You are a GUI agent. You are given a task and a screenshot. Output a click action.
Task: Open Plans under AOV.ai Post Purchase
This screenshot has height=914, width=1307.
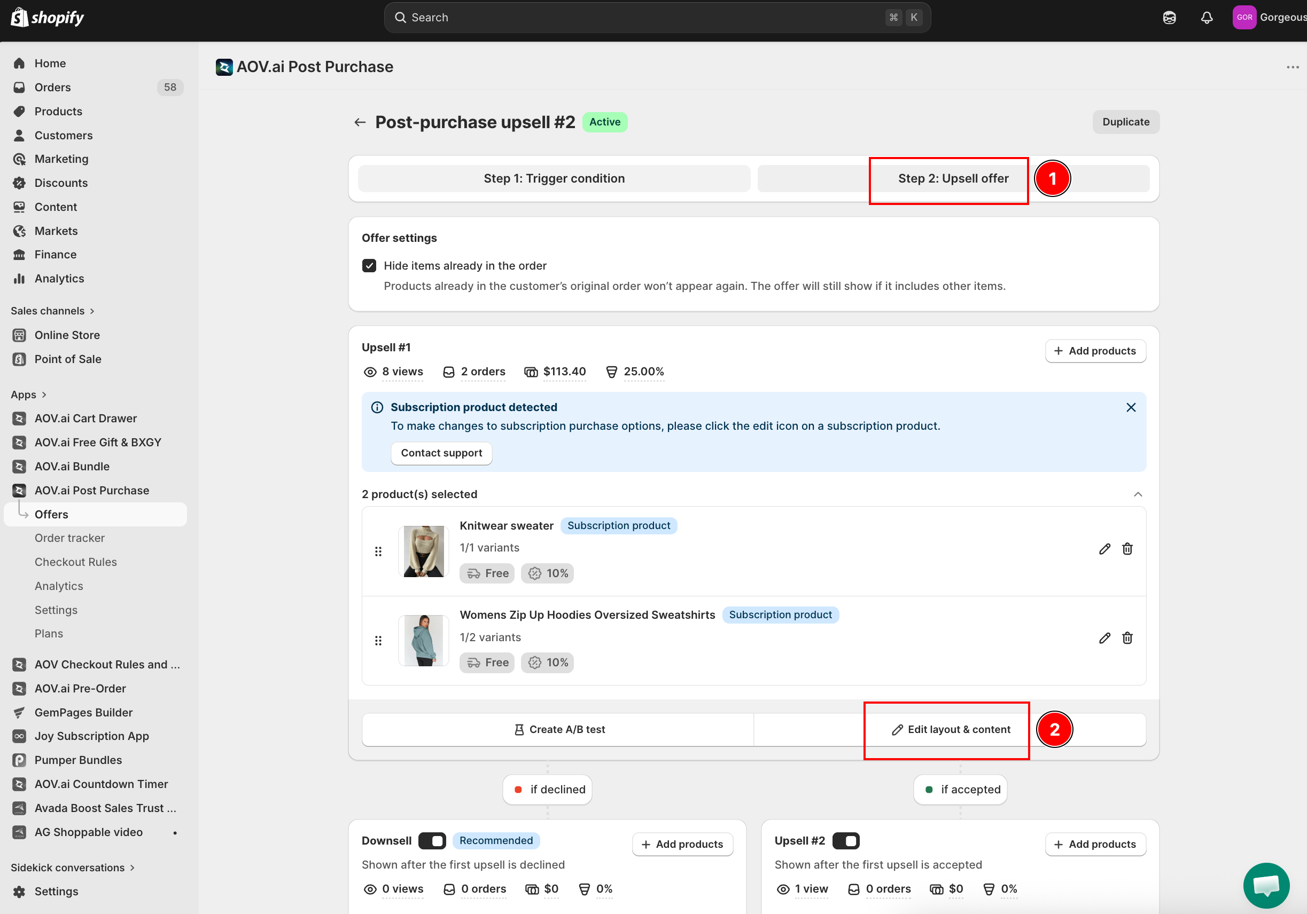click(x=95, y=634)
